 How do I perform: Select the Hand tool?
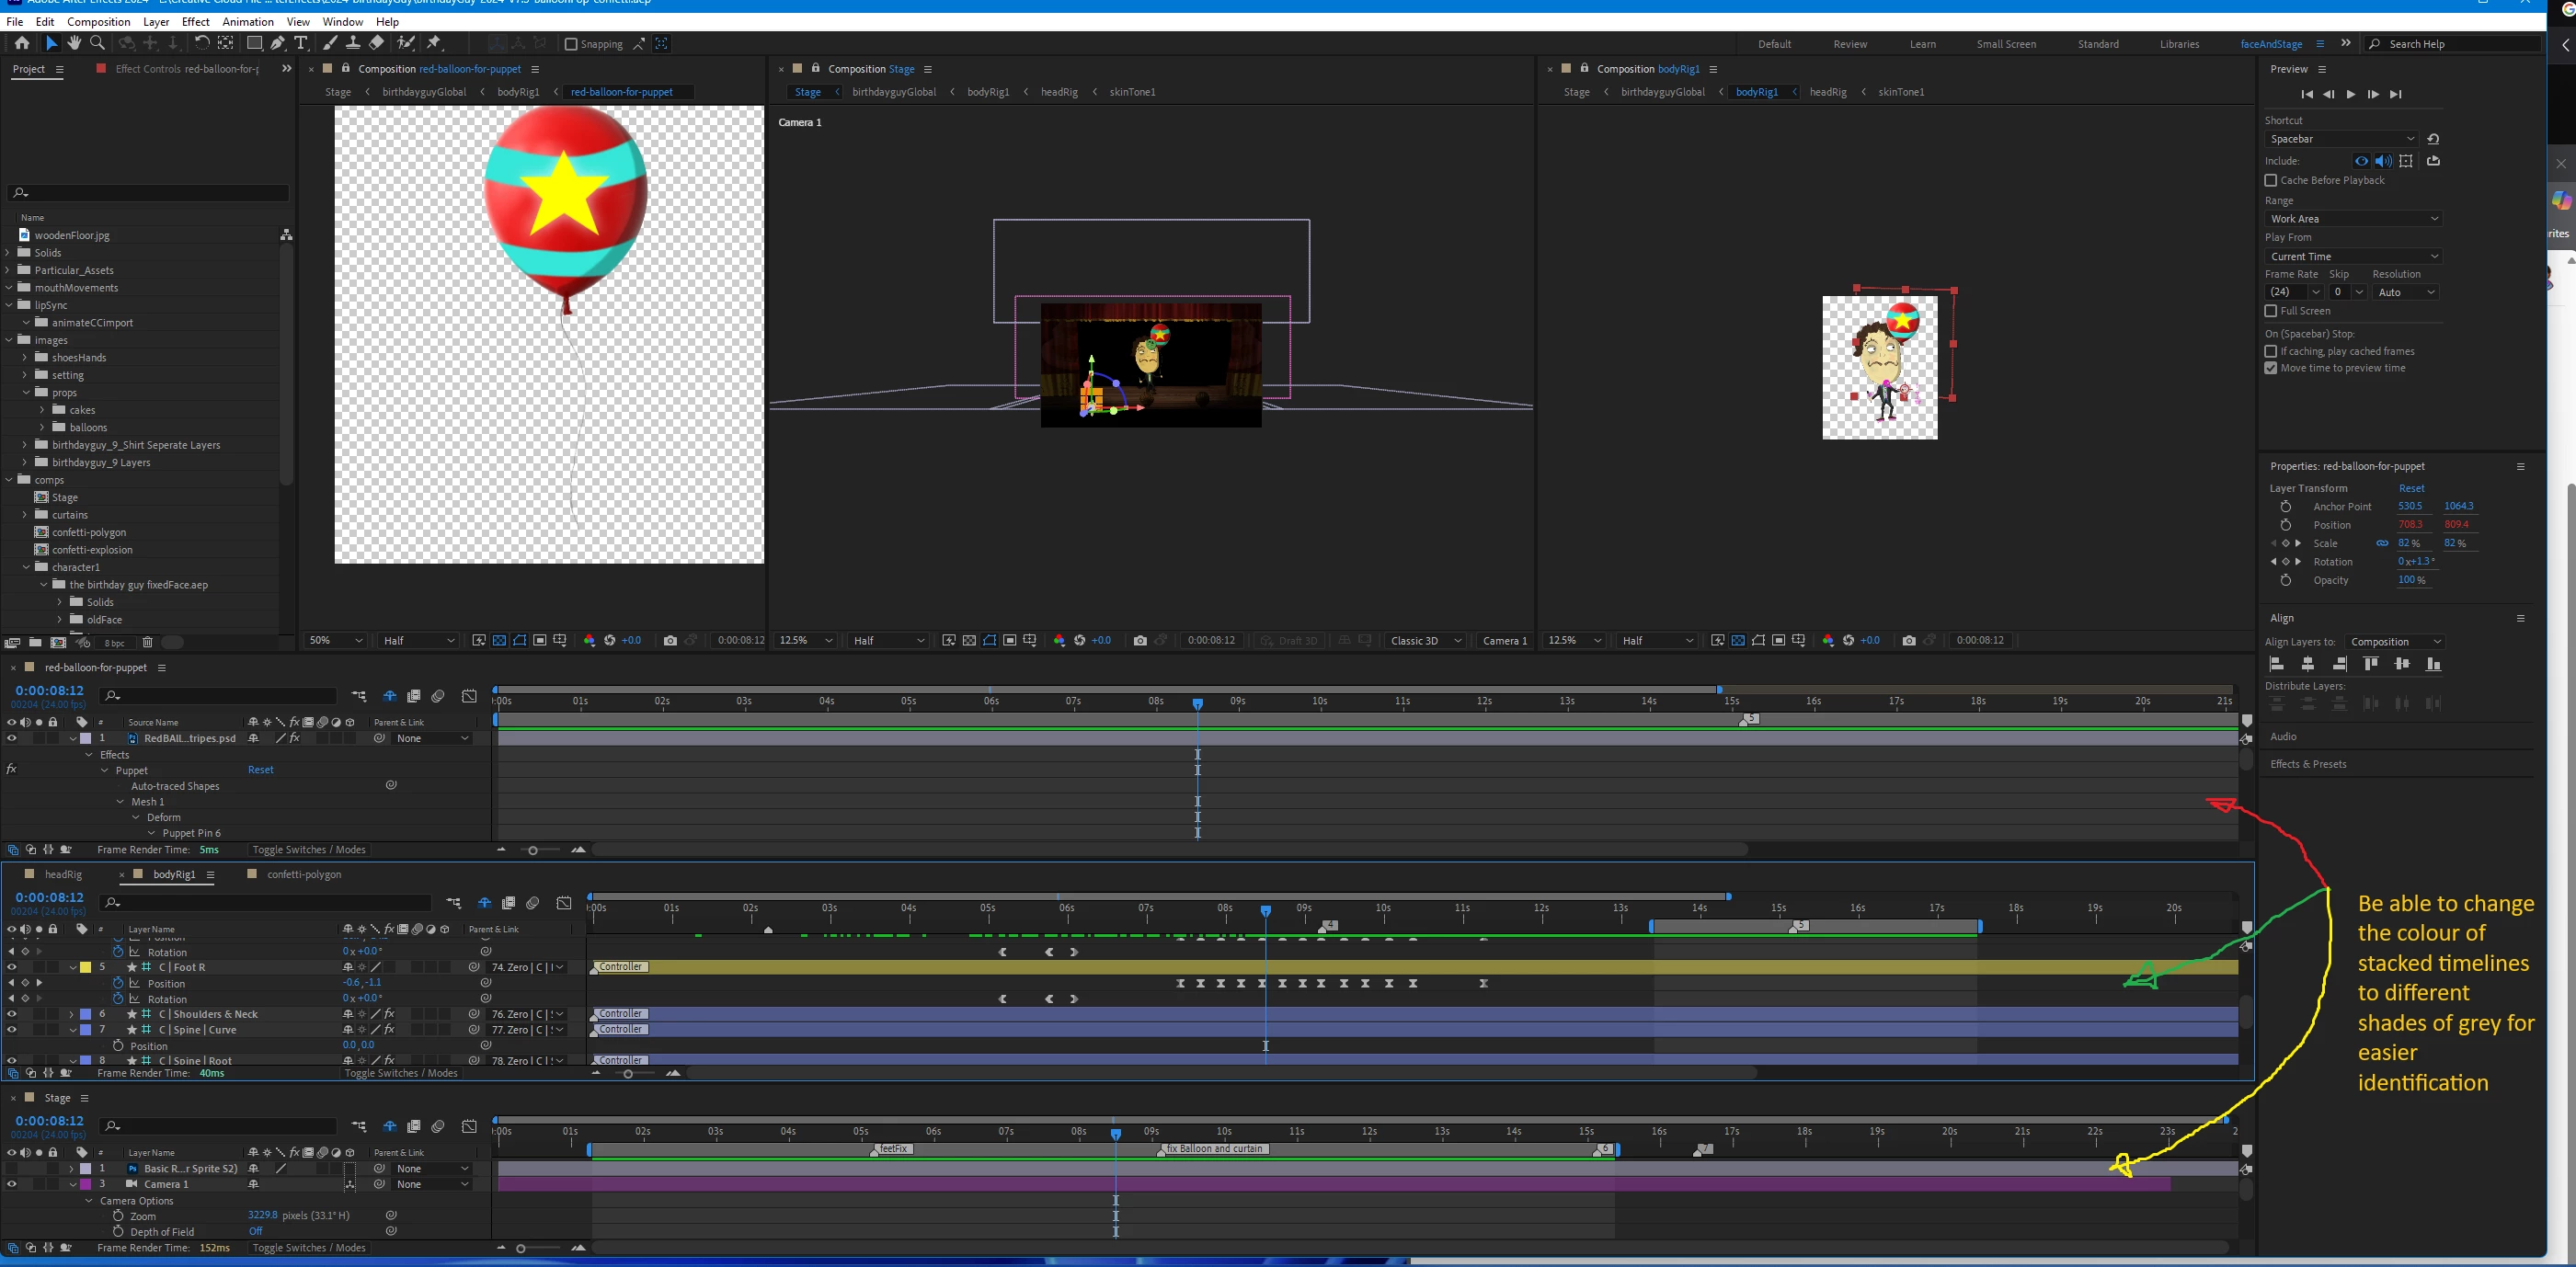click(x=74, y=43)
